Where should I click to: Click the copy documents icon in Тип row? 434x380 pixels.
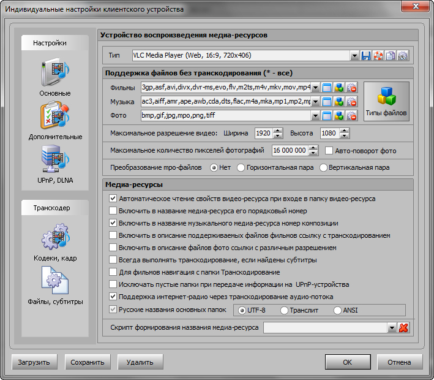click(390, 56)
